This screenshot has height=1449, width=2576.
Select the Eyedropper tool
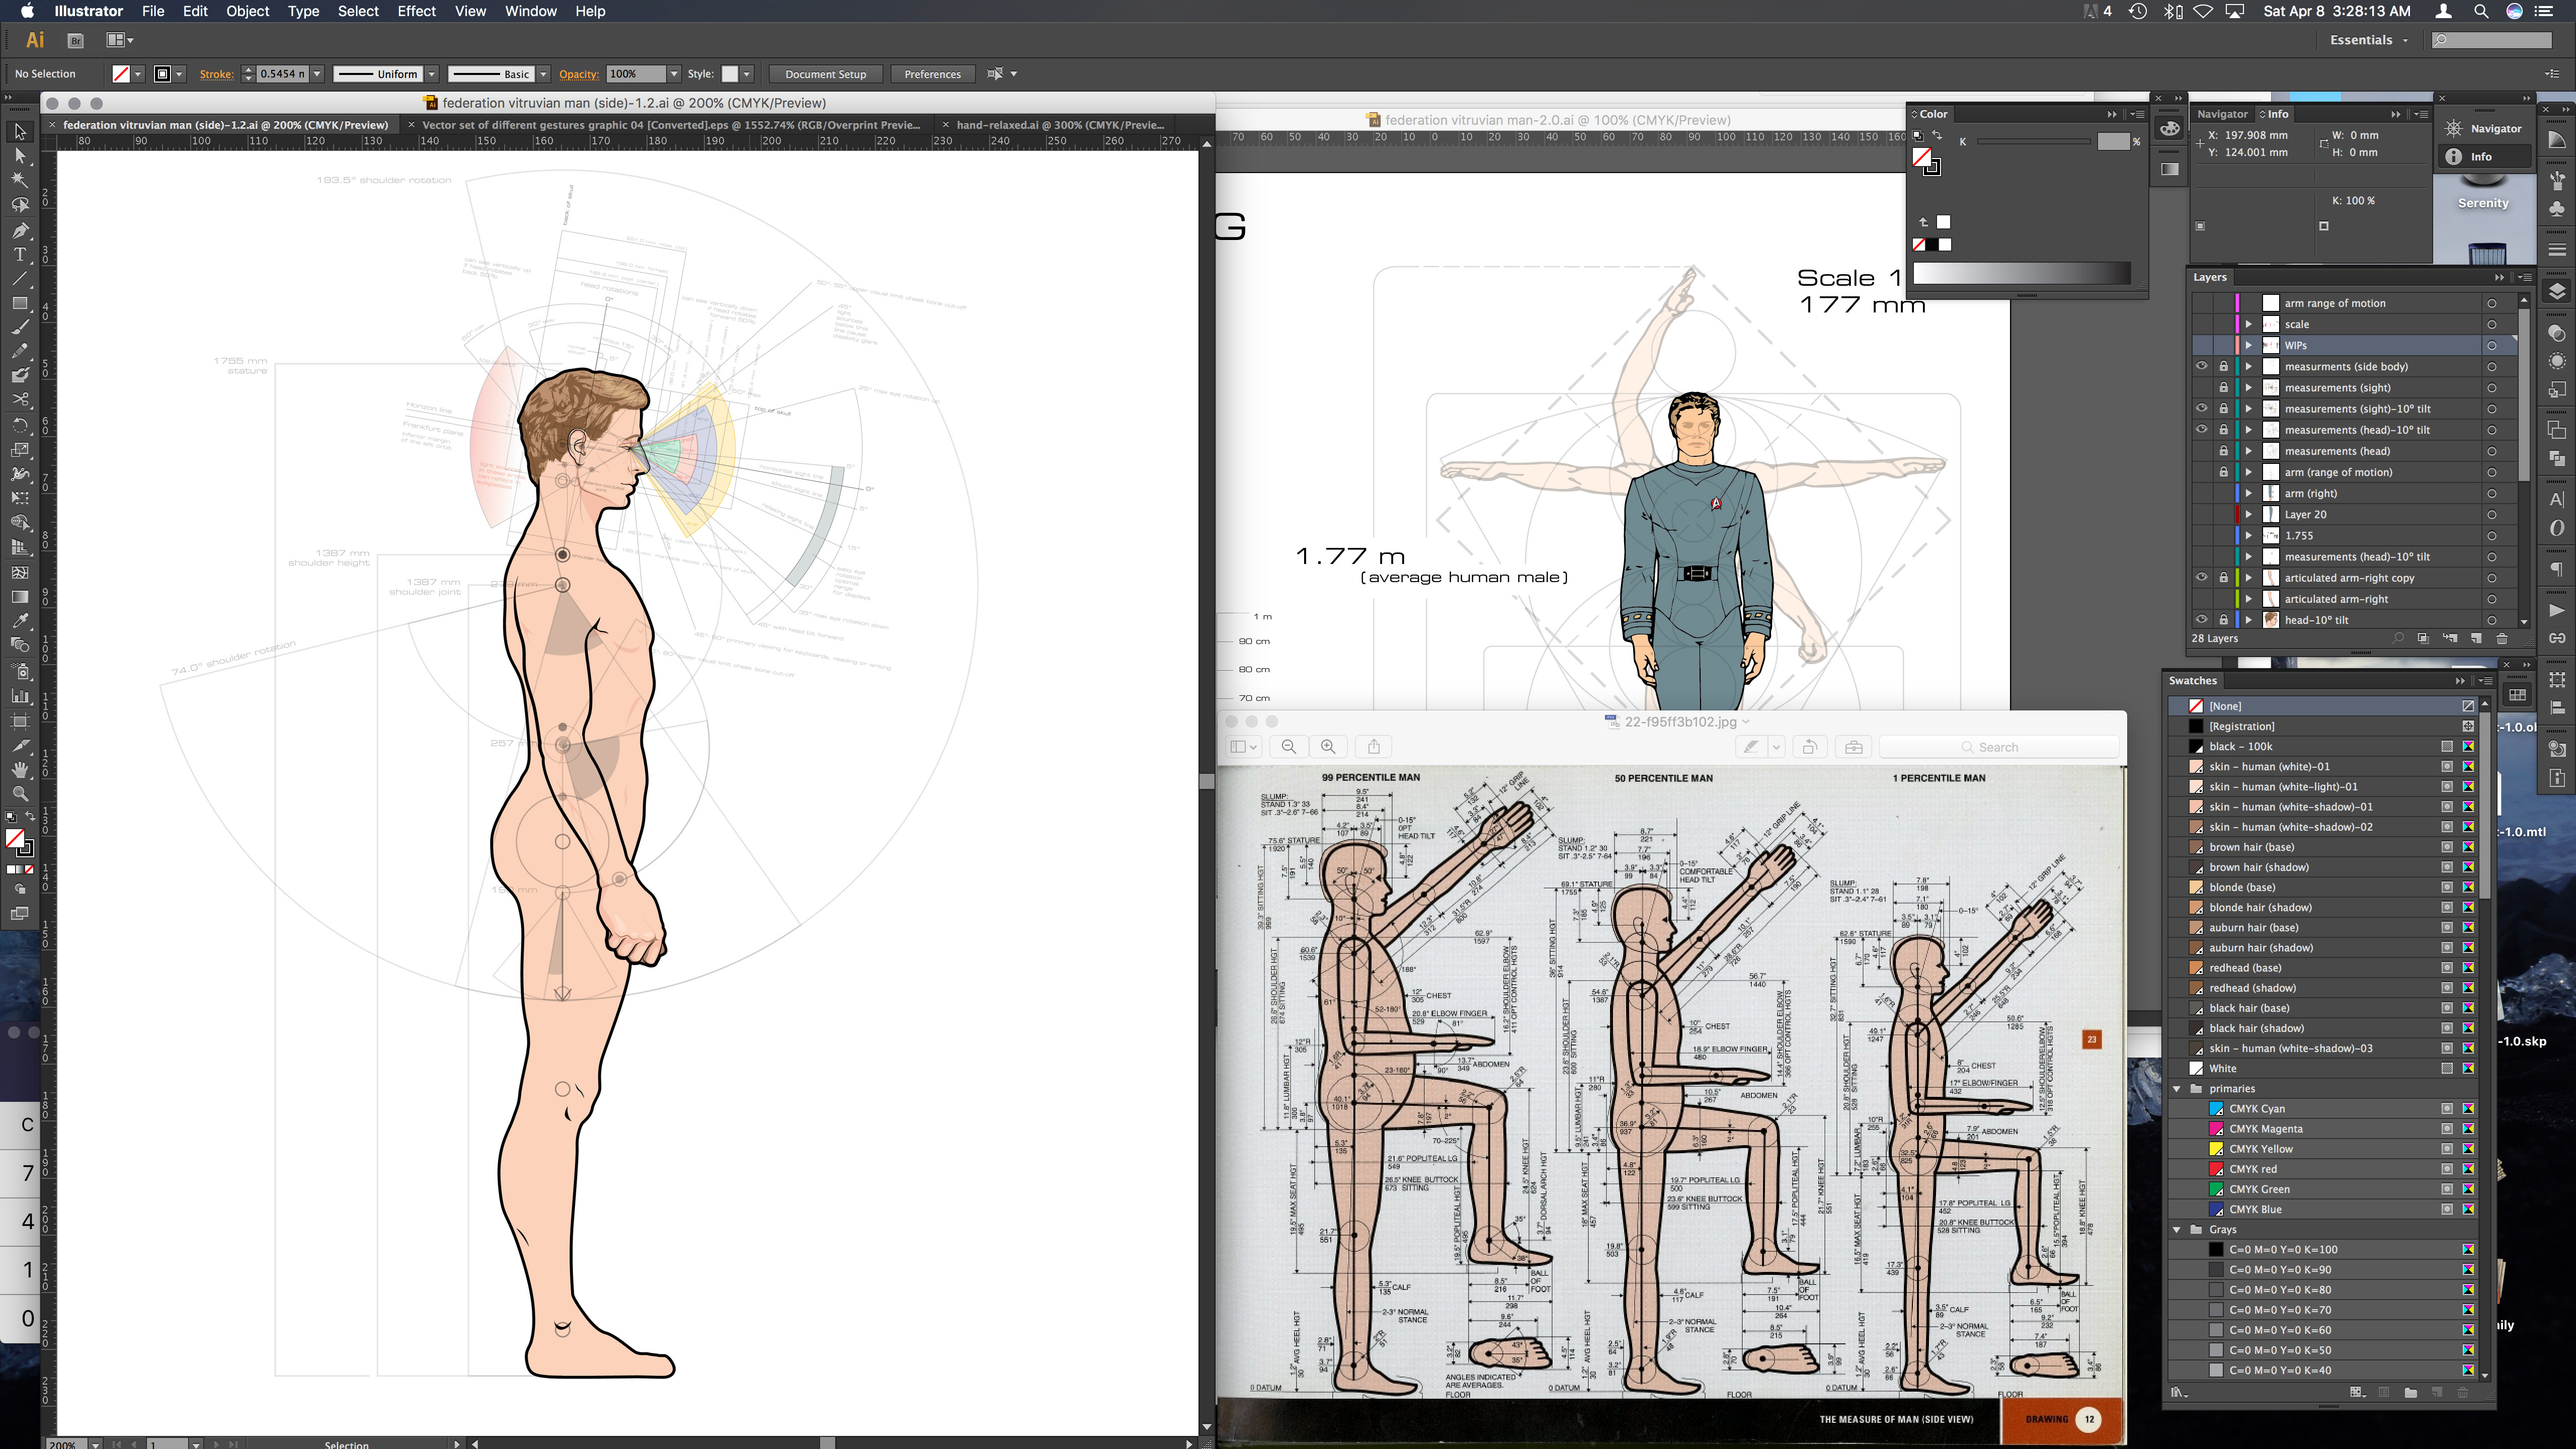[20, 620]
